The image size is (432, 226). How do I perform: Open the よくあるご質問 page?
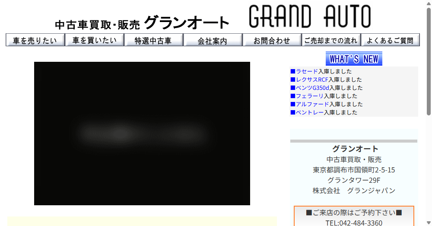pyautogui.click(x=390, y=41)
